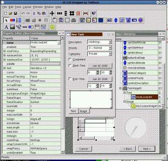The width and height of the screenshot is (168, 161).
Task: Expand the font property
Action: (x=4, y=68)
